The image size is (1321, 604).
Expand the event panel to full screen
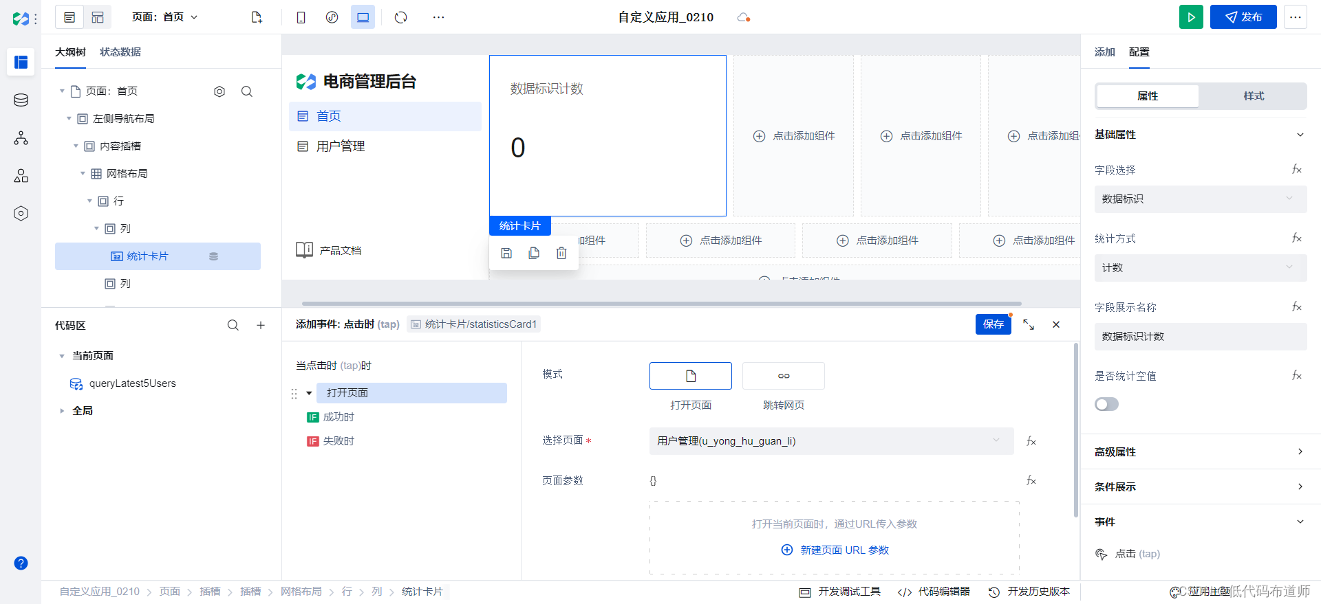point(1029,324)
